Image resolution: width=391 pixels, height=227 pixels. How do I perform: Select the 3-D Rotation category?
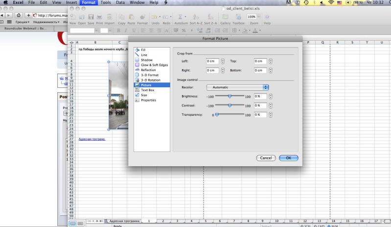(x=150, y=80)
